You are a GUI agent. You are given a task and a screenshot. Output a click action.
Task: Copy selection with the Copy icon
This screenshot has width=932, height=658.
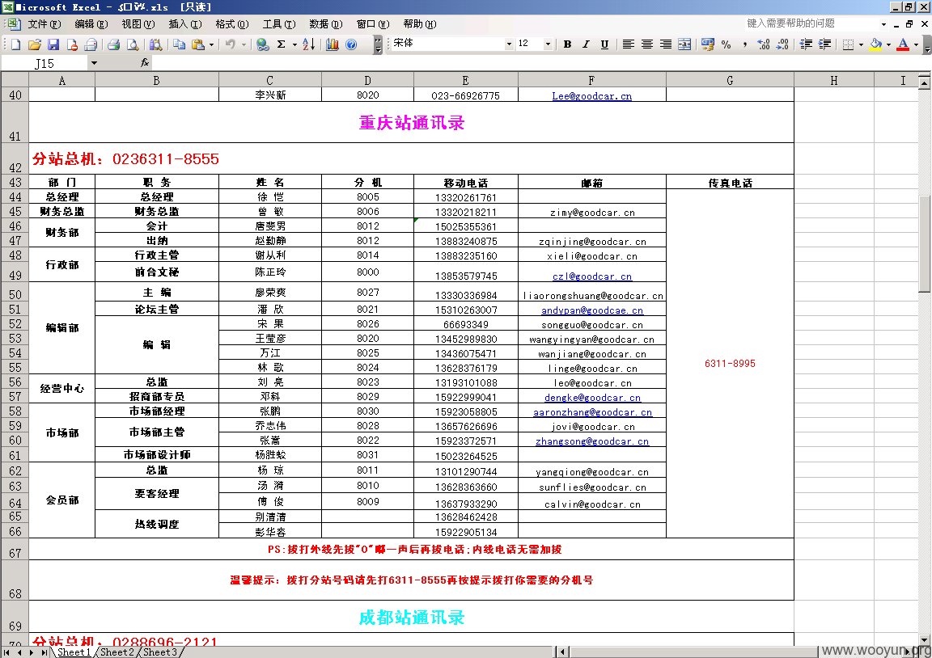[x=179, y=44]
